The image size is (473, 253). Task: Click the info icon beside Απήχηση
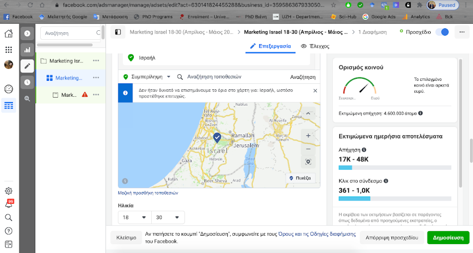point(364,149)
